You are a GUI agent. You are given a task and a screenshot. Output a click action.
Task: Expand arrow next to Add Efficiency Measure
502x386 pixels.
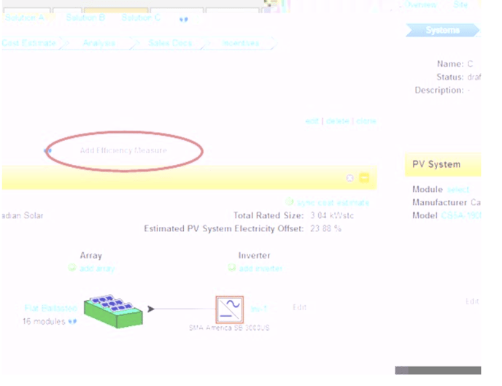pos(49,150)
